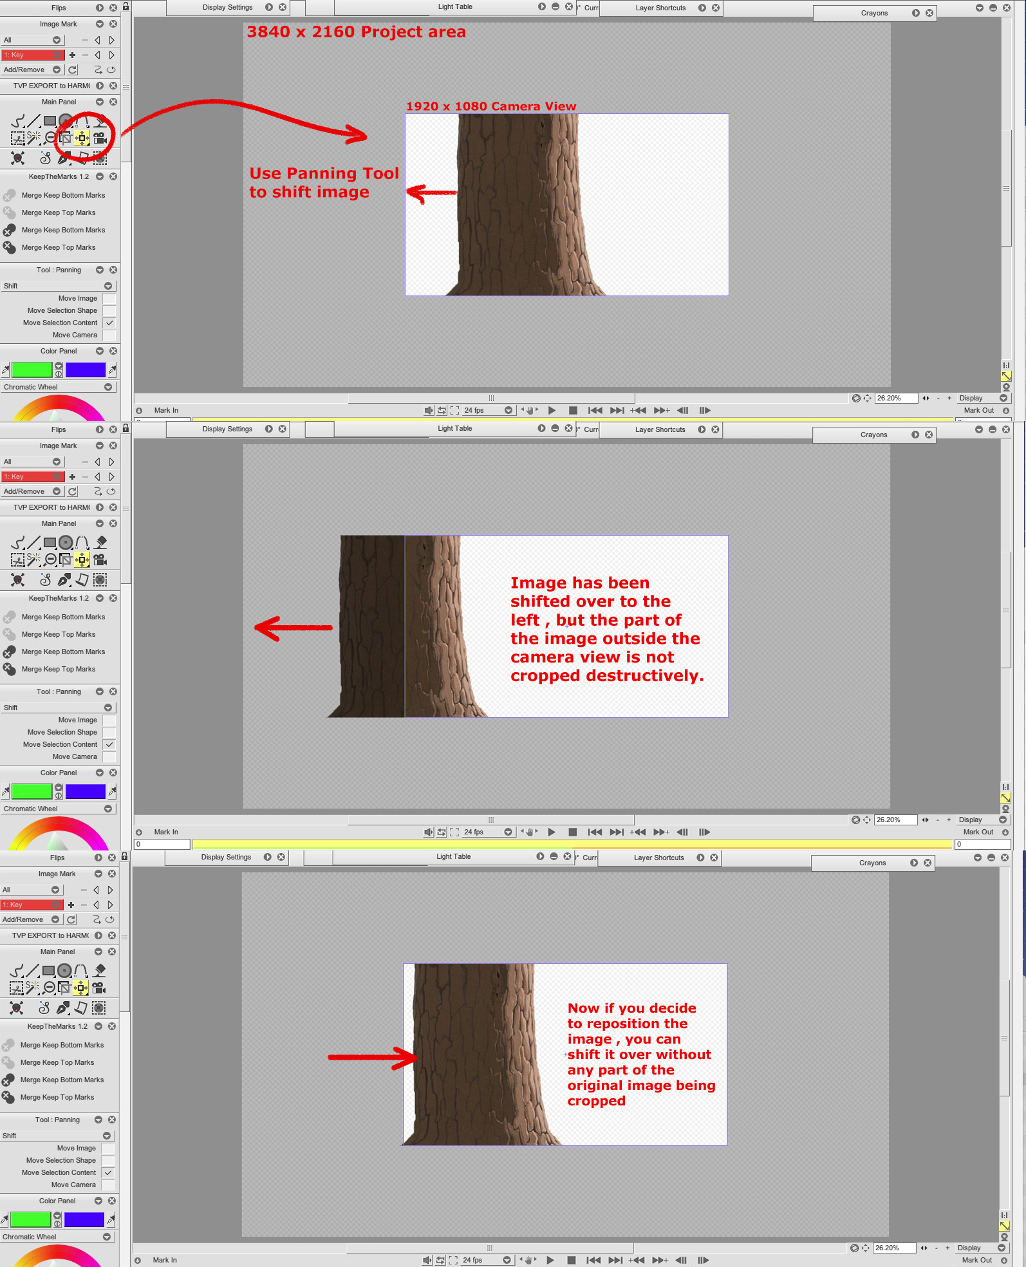Viewport: 1026px width, 1267px height.
Task: Open the All filter dropdown, top Image Mark
Action: pos(32,40)
